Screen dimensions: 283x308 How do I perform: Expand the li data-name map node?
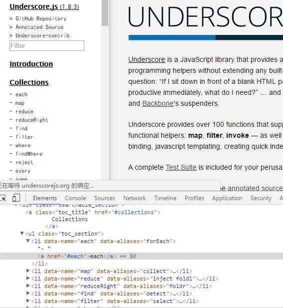coord(28,271)
